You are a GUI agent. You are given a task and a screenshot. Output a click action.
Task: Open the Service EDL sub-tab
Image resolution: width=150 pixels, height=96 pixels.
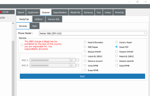(x=54, y=19)
